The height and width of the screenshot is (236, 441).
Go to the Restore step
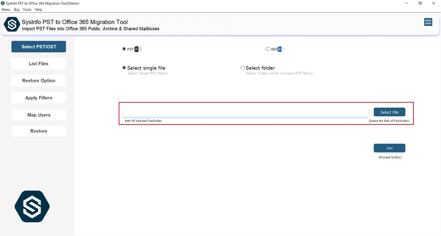click(x=39, y=131)
